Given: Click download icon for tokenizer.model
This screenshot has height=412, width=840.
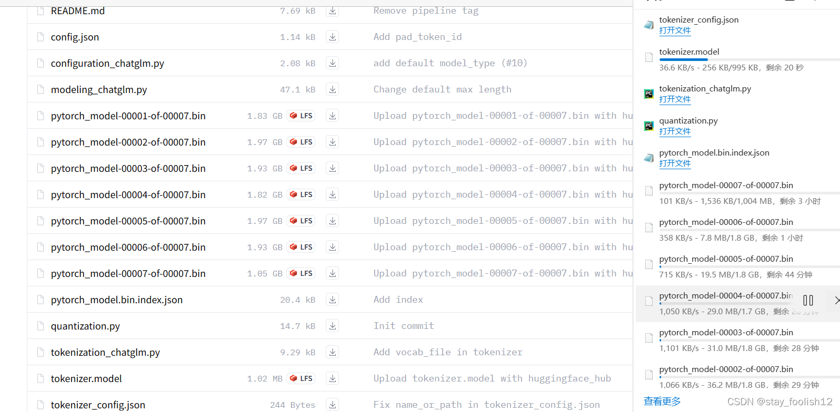Looking at the screenshot, I should [x=333, y=378].
